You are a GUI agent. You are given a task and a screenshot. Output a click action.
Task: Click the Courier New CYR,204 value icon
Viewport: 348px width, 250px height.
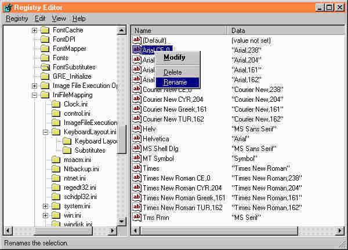(x=137, y=99)
